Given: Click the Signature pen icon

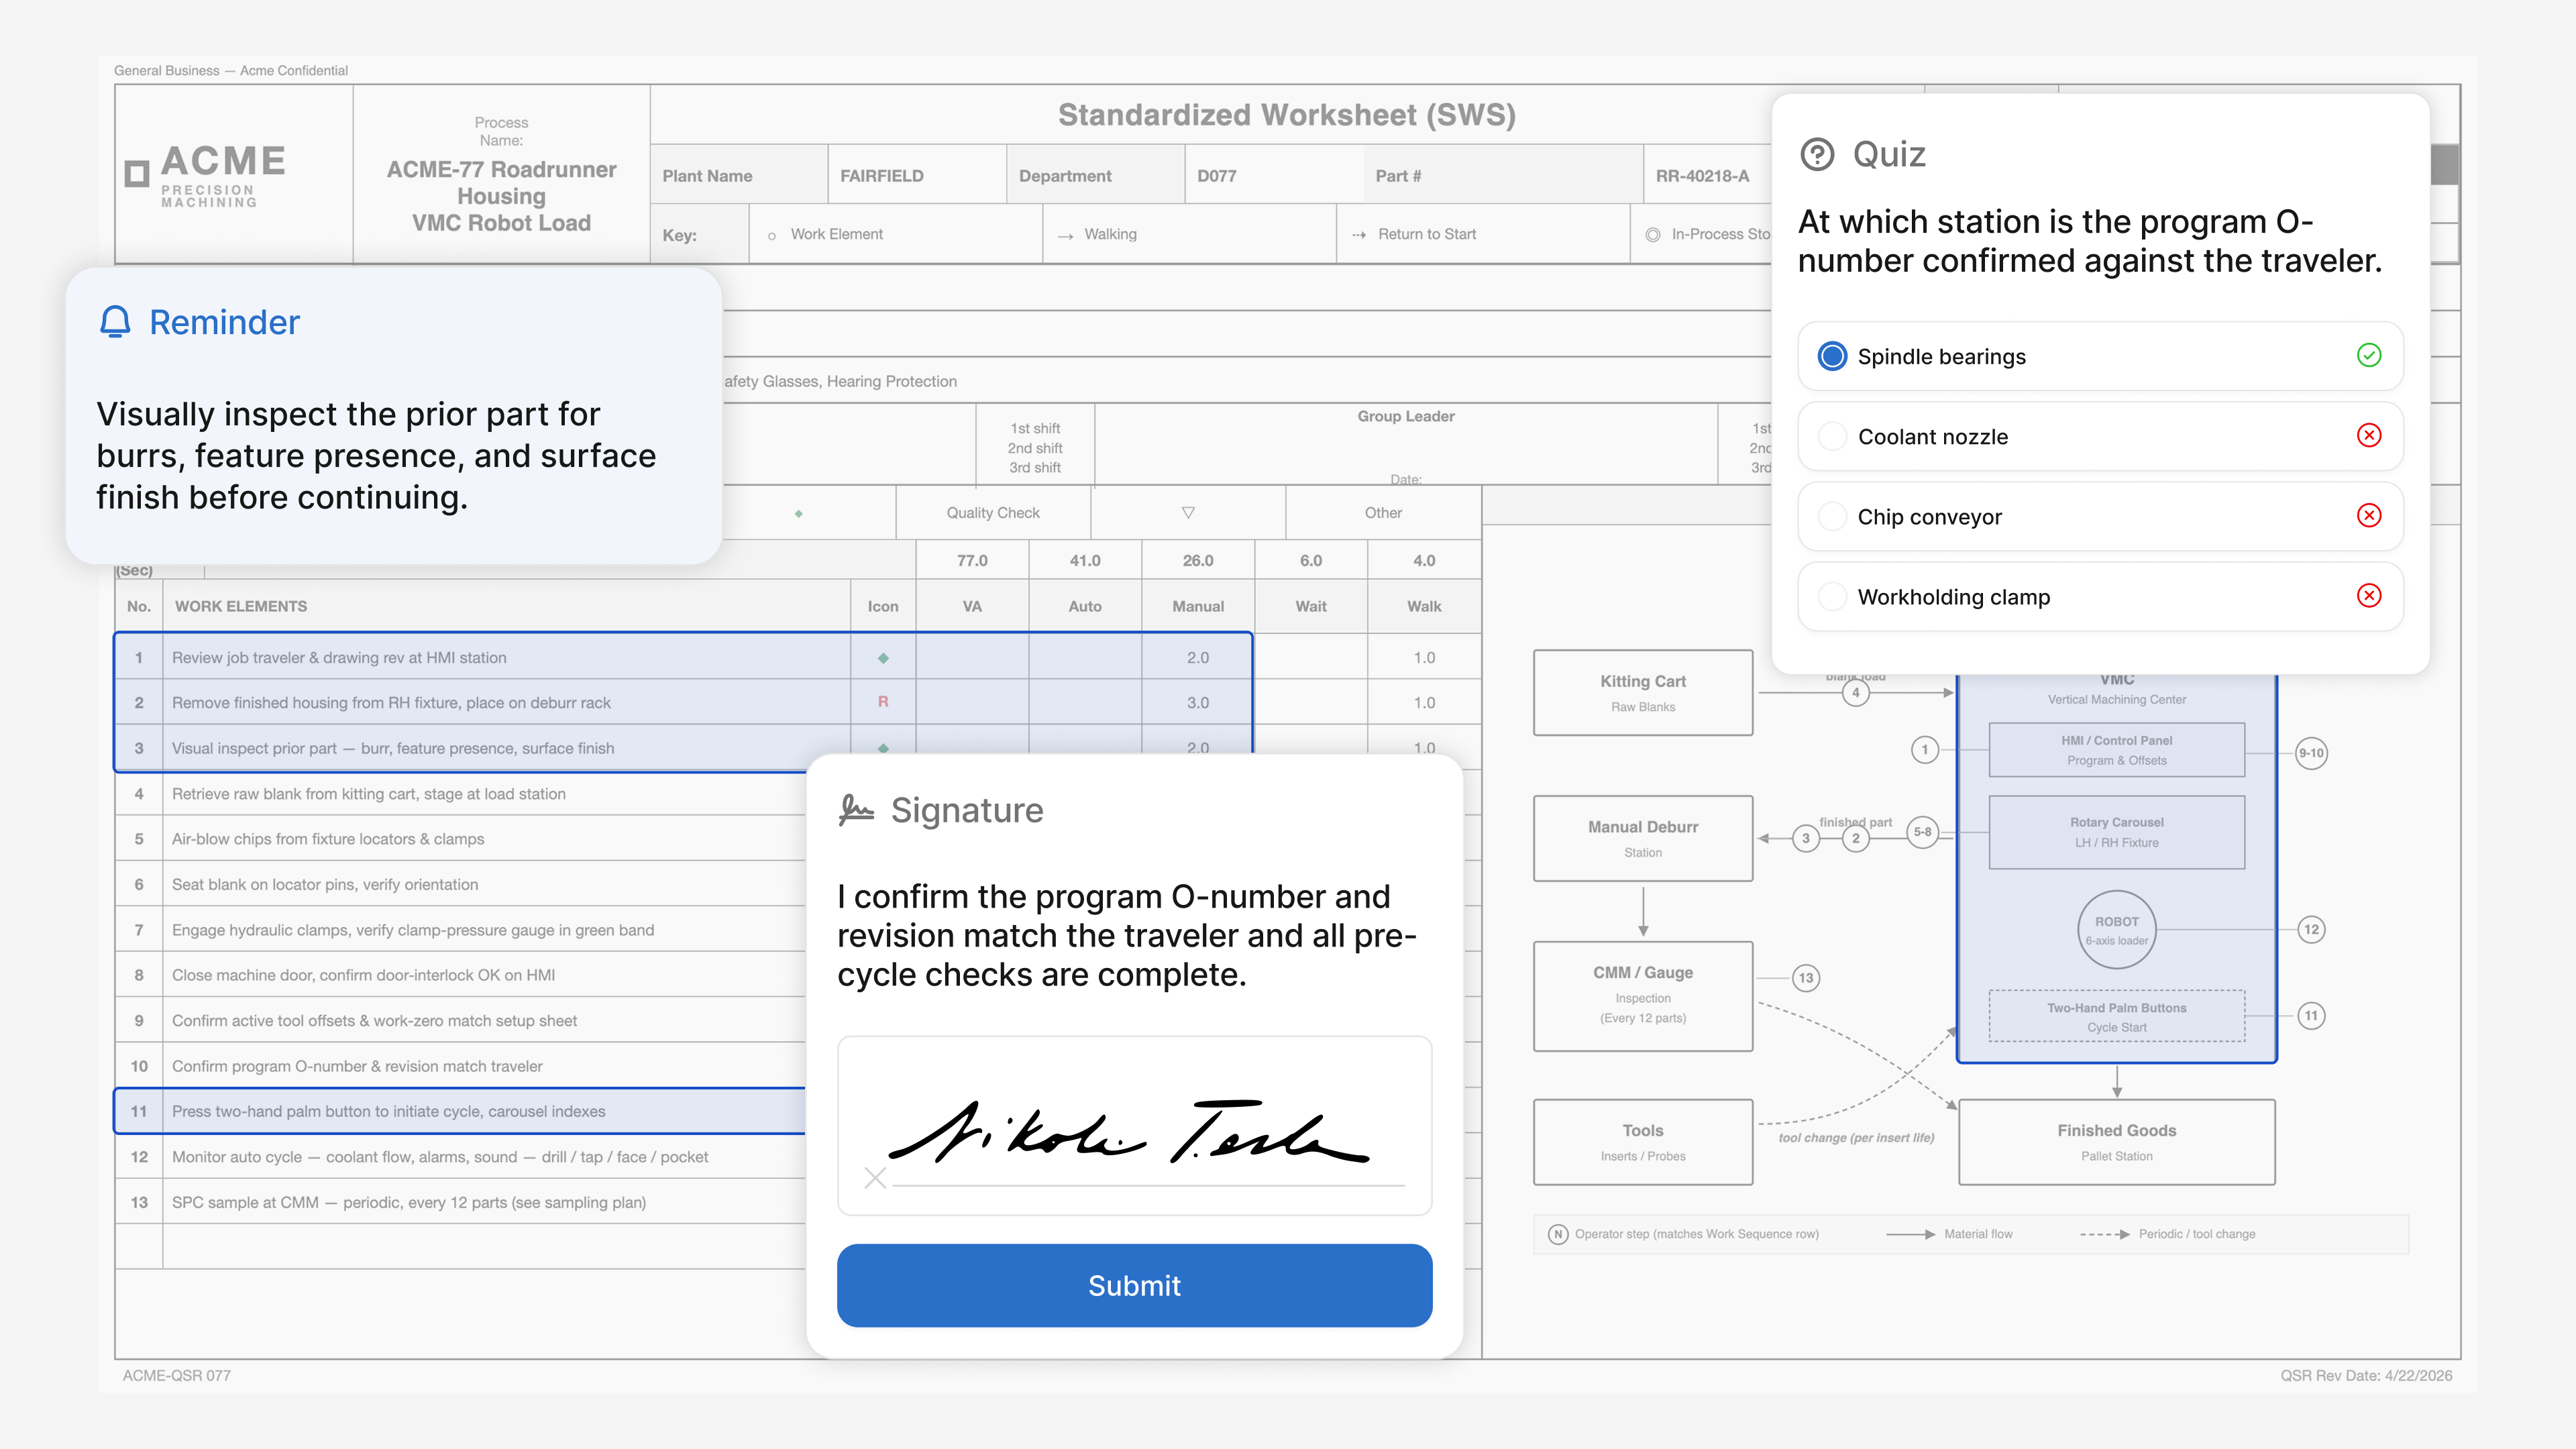Looking at the screenshot, I should click(x=856, y=810).
